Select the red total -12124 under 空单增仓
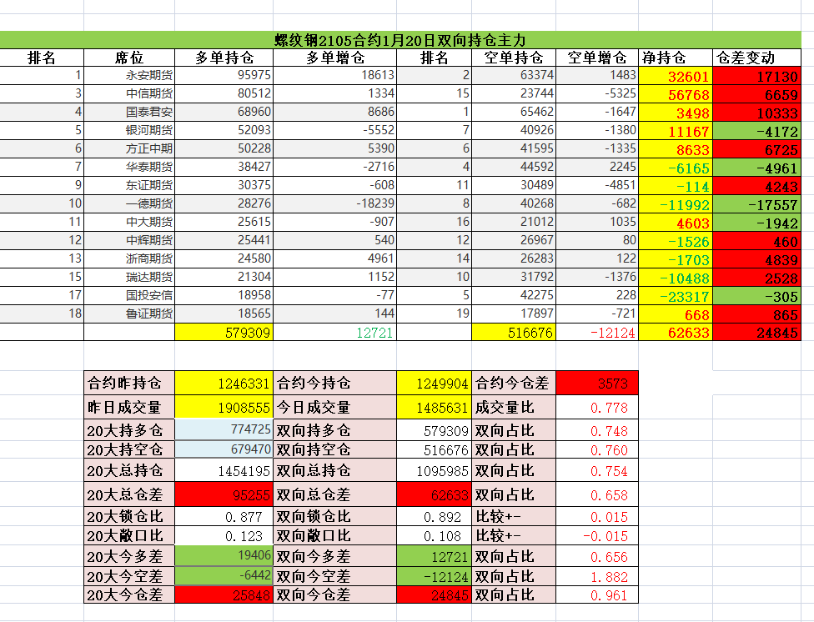 597,333
